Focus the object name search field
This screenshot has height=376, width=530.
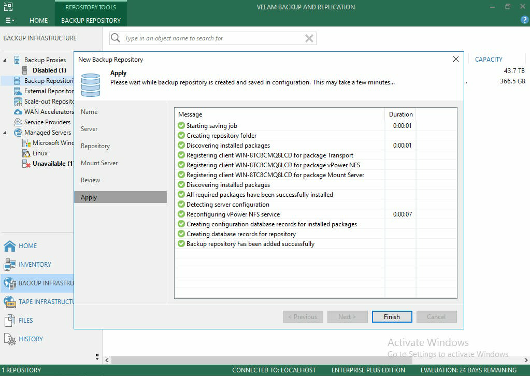coord(213,38)
